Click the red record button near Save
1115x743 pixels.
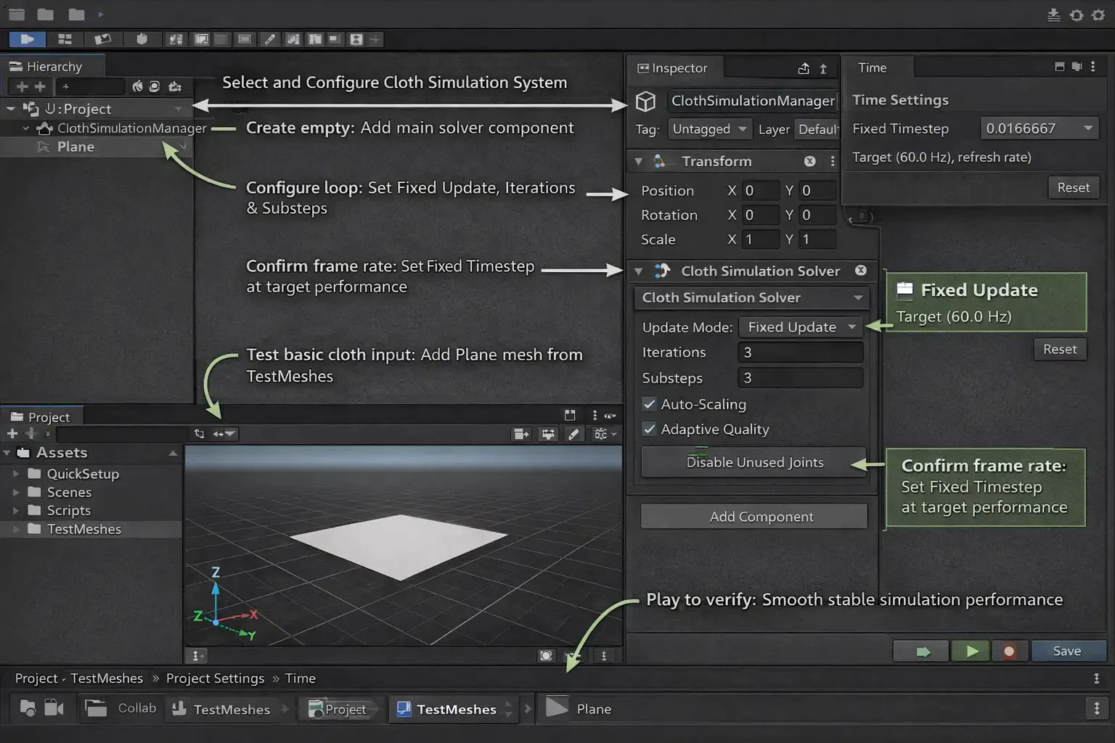[1010, 651]
